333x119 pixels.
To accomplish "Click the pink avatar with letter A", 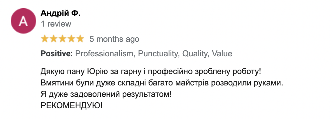I will click(23, 21).
